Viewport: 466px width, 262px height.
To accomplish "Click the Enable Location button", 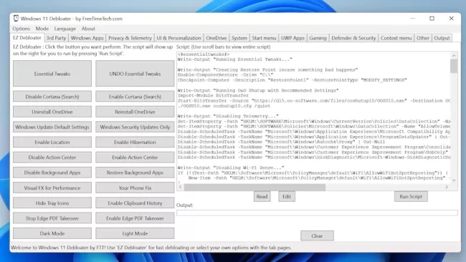I will pyautogui.click(x=52, y=142).
